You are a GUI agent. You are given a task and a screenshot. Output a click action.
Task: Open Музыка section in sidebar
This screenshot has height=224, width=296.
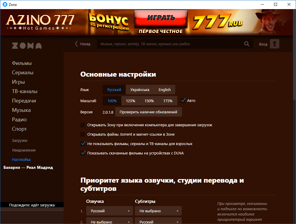[21, 110]
